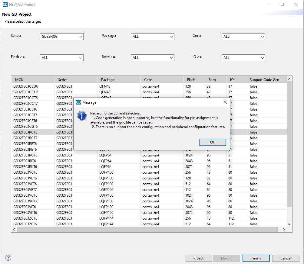Click the help question mark icon
The width and height of the screenshot is (304, 264).
pos(8,258)
